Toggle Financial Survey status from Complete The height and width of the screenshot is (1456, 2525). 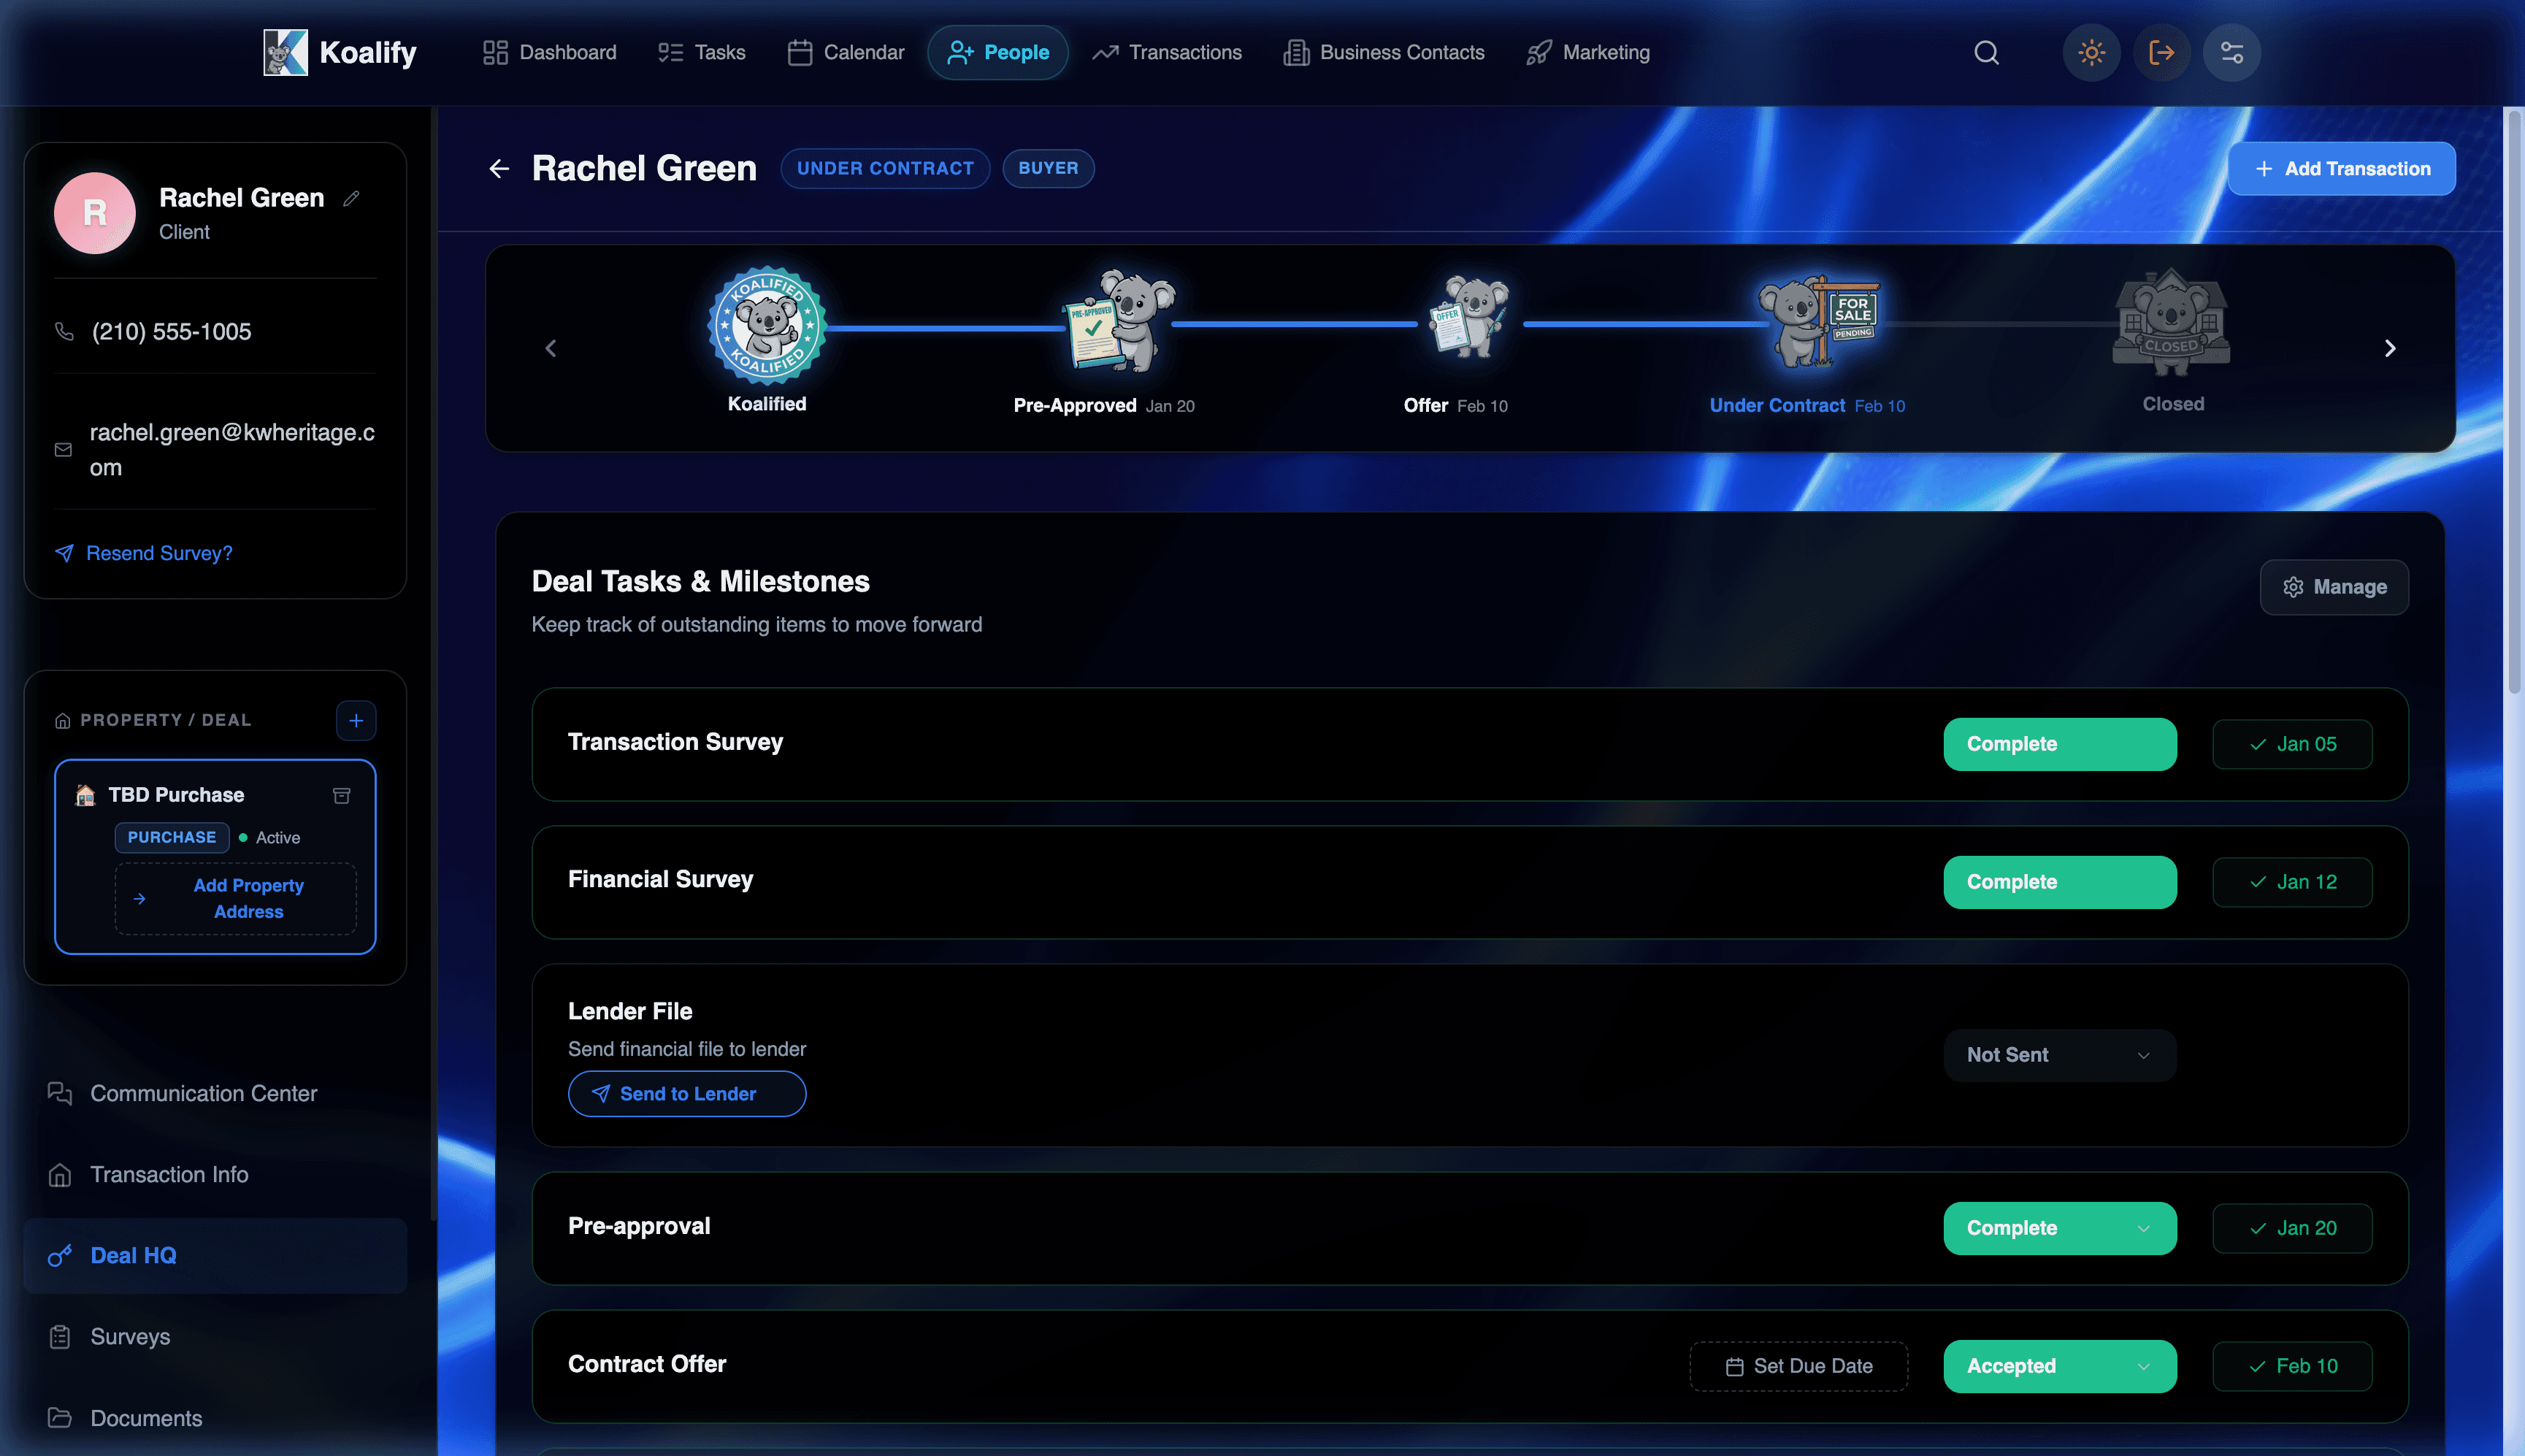(x=2059, y=882)
